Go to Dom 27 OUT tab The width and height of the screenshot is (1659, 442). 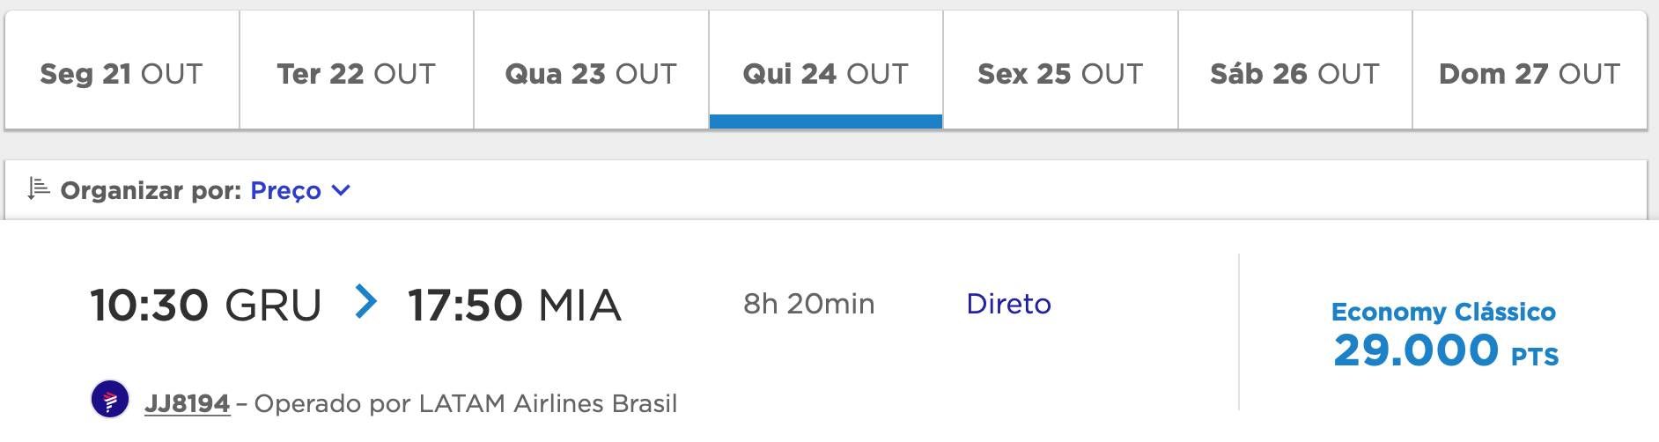[1529, 74]
